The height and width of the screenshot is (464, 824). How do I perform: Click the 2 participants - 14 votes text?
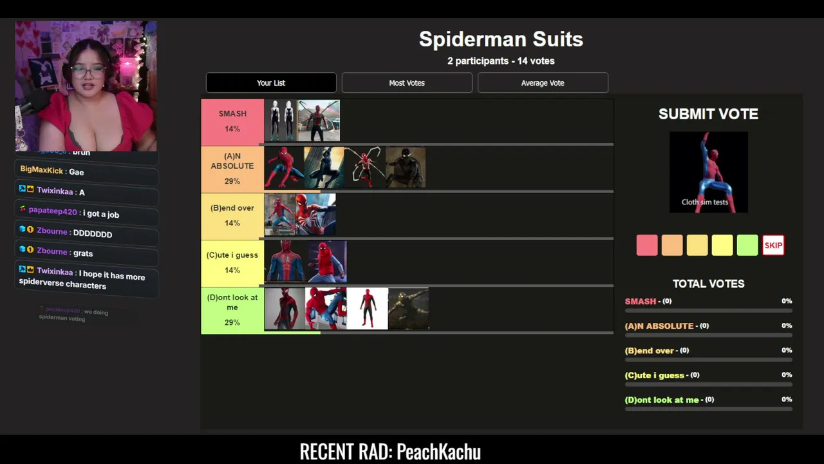pyautogui.click(x=501, y=61)
